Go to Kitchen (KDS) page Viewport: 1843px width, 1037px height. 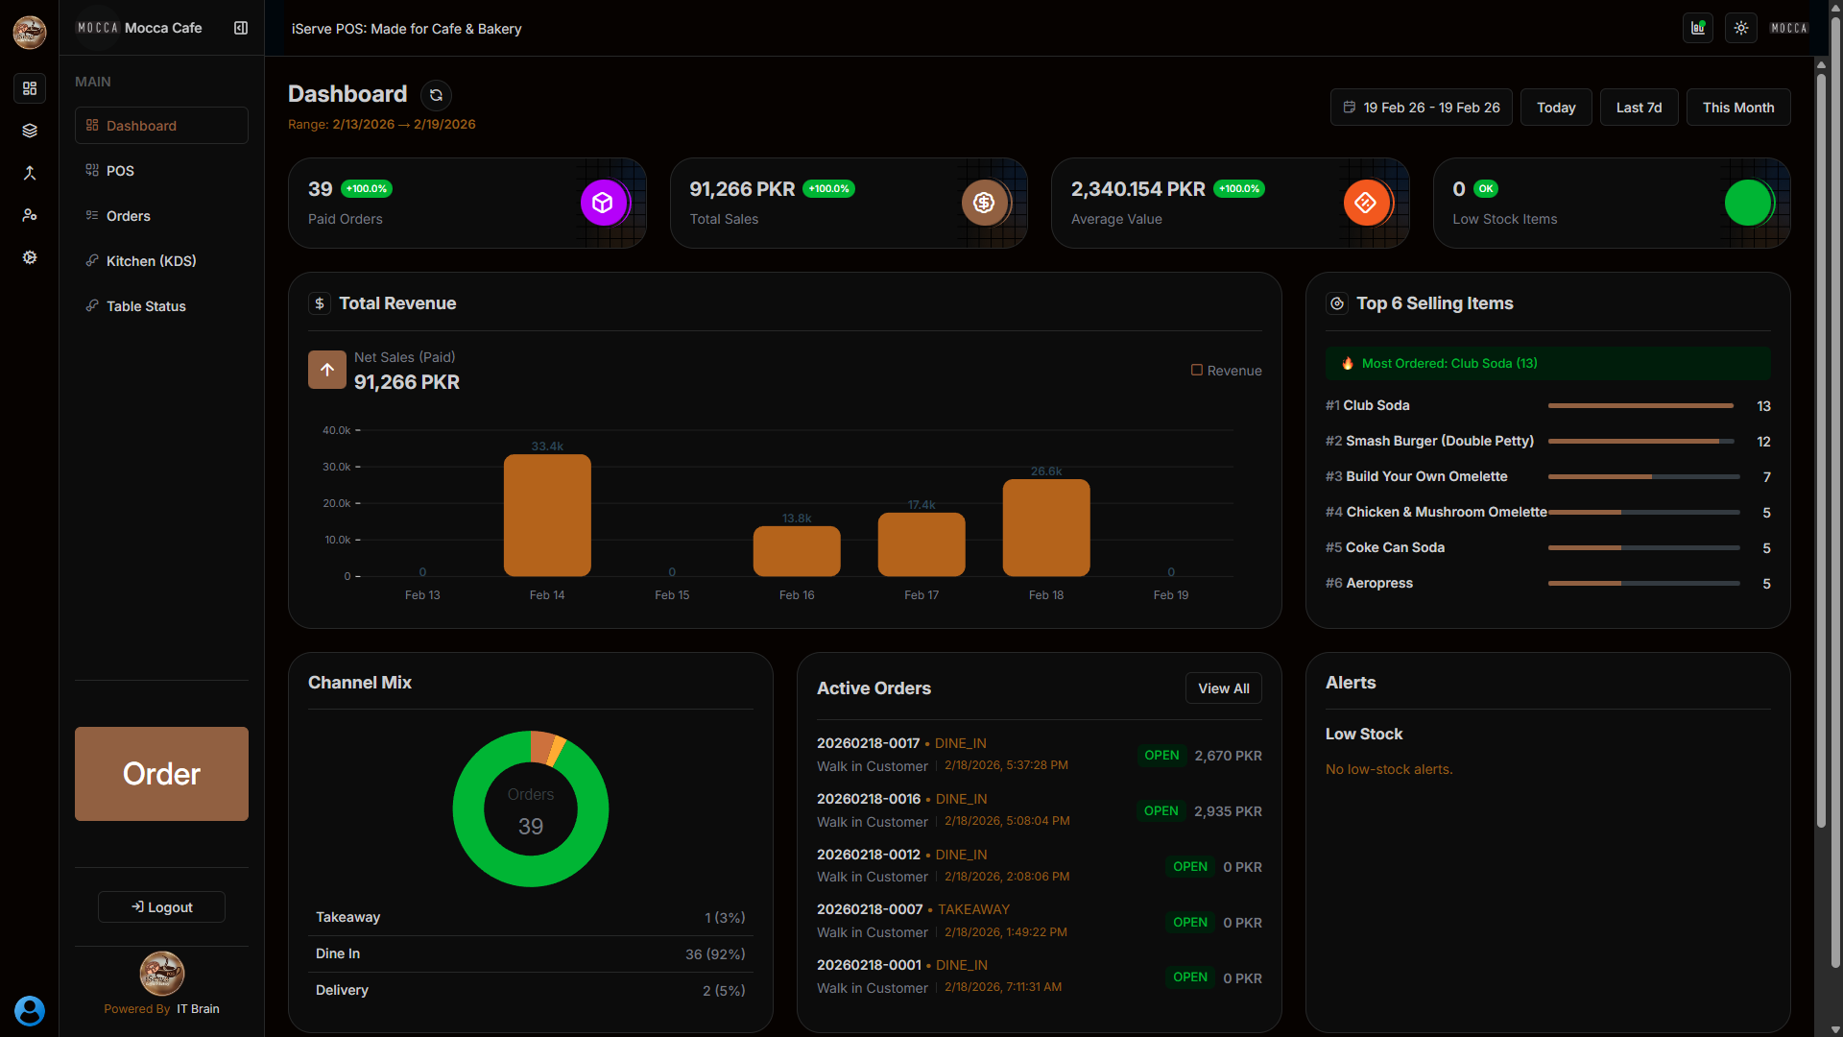click(x=151, y=261)
